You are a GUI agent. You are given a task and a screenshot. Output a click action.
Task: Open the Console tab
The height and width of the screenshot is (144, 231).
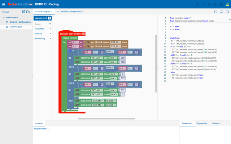point(39,123)
